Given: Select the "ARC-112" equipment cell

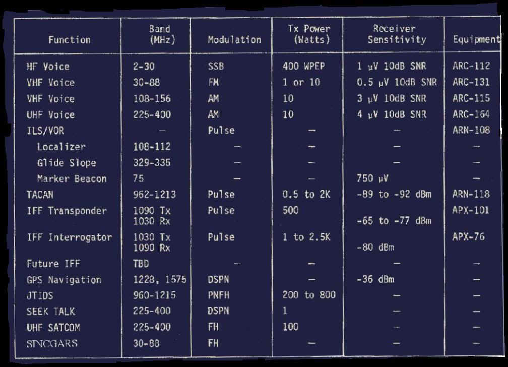Looking at the screenshot, I should tap(471, 66).
